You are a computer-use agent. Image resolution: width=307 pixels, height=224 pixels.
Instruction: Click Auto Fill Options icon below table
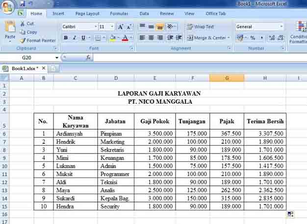[290, 214]
